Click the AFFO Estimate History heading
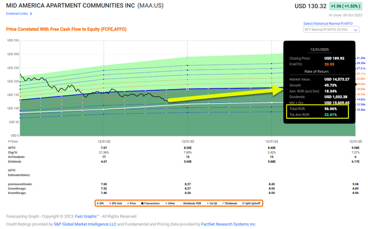Screen dimensions: 368x229 pos(19,173)
